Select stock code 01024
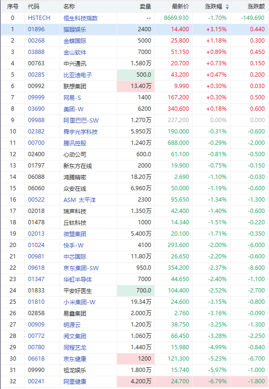269x389 pixels. [36, 245]
